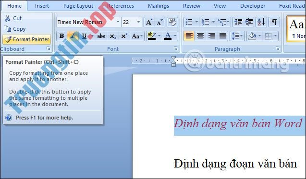Screen dimensions: 306x179
Task: Select the Normal style thumbnail
Action: [x=297, y=29]
